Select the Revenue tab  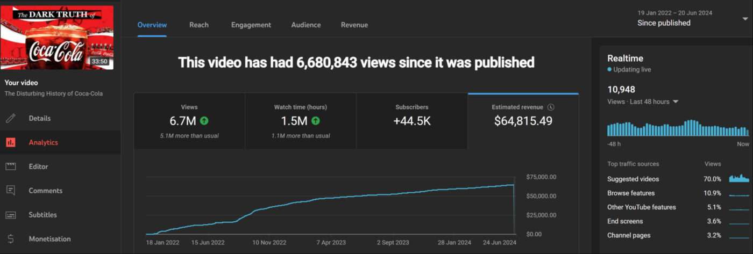click(x=354, y=25)
